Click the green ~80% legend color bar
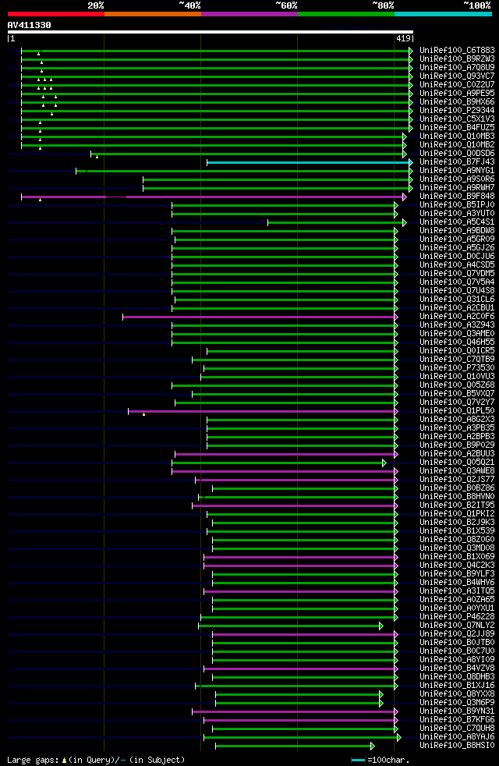 [346, 14]
